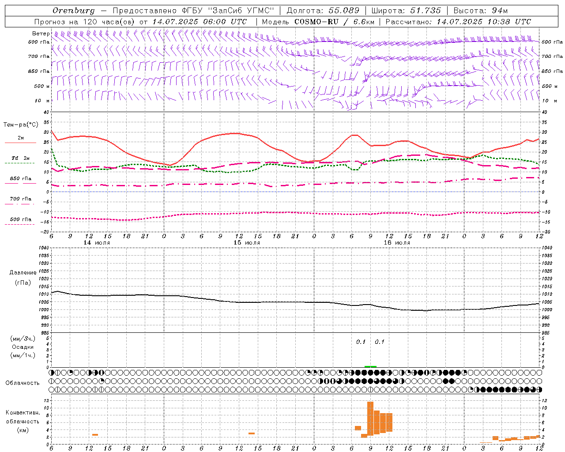Click the 'Тем-ра(°C)' temperature label
Image resolution: width=565 pixels, height=452 pixels.
tap(21, 125)
